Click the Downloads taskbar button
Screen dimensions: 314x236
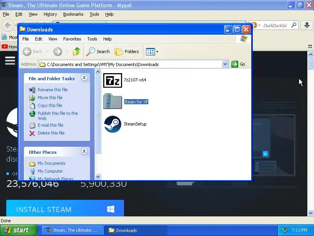[x=136, y=230]
